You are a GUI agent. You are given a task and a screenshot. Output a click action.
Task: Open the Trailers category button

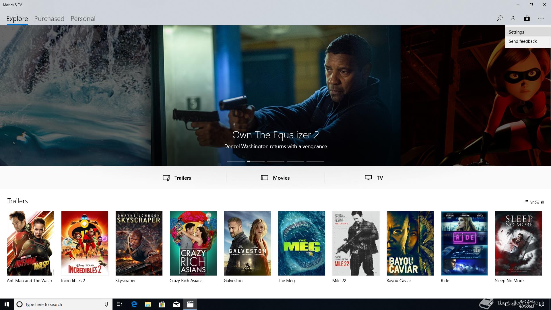tap(177, 178)
